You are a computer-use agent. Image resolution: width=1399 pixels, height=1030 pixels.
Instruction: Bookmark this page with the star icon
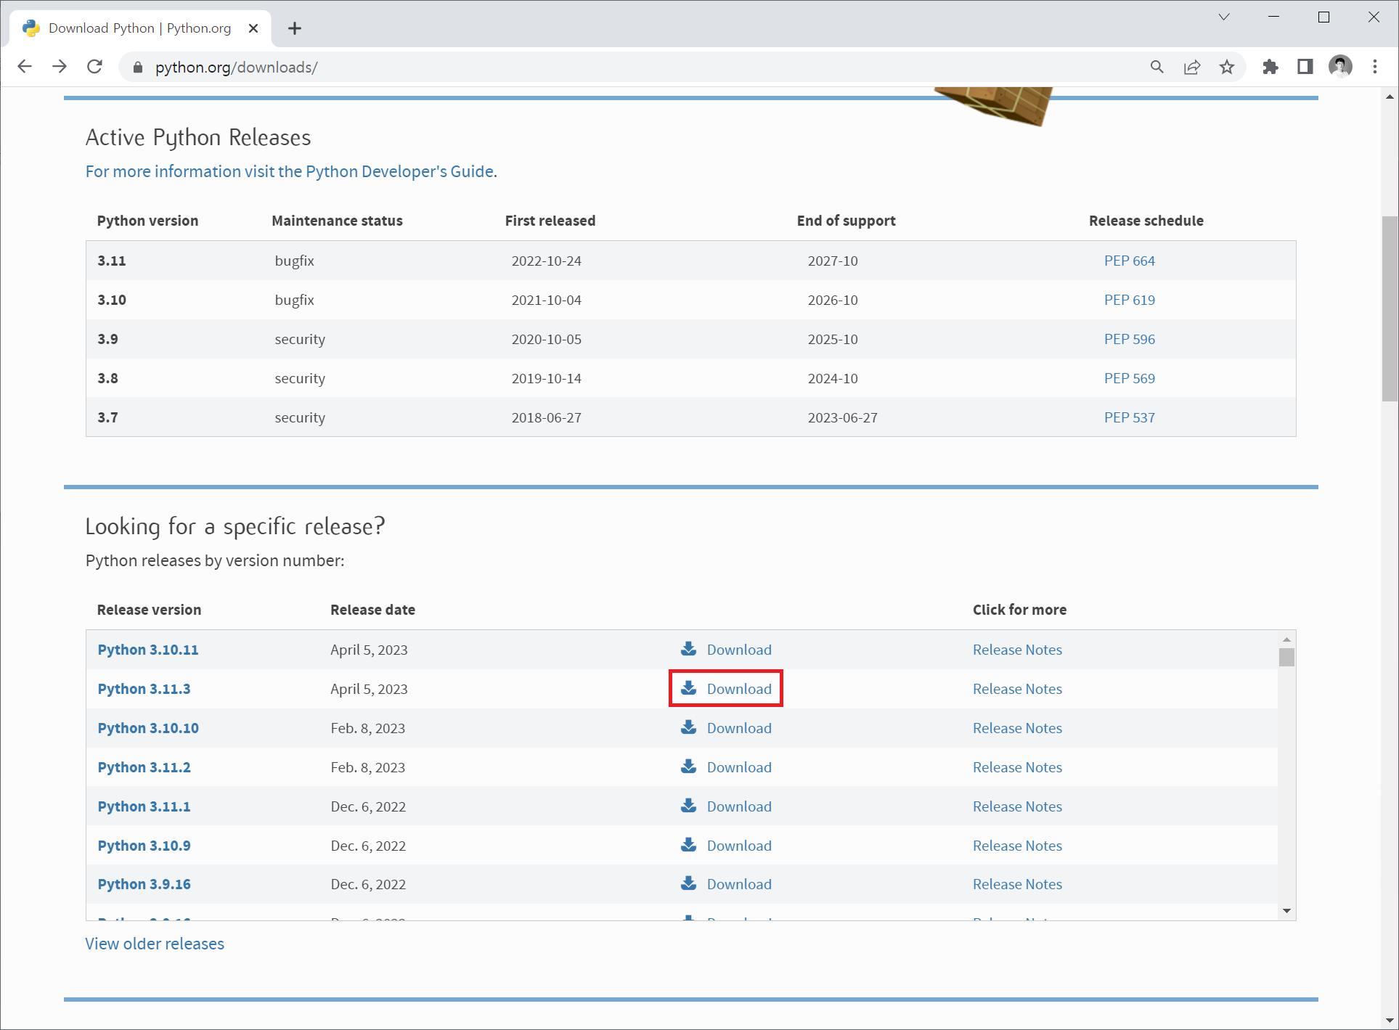pos(1227,67)
